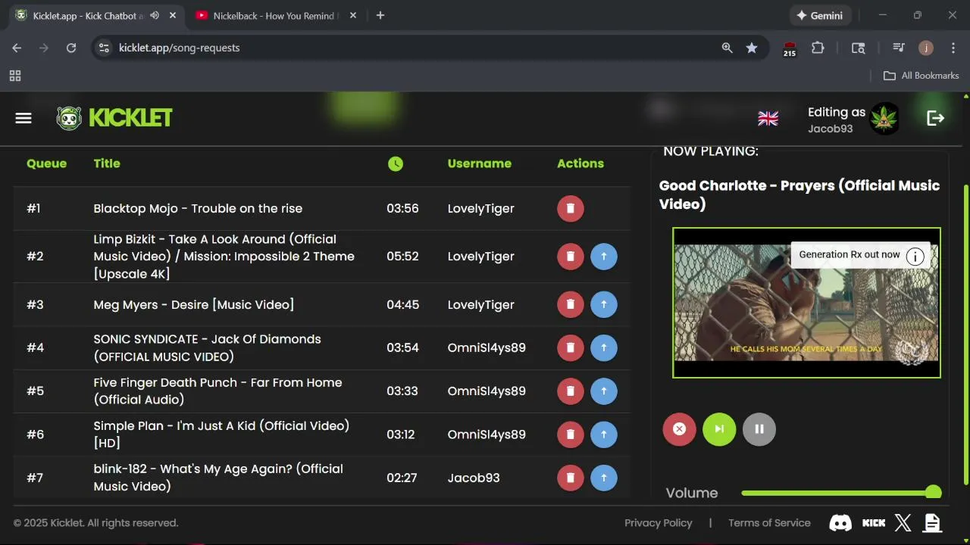Image resolution: width=970 pixels, height=545 pixels.
Task: Click the Jacob93 username in row #7
Action: pos(474,478)
